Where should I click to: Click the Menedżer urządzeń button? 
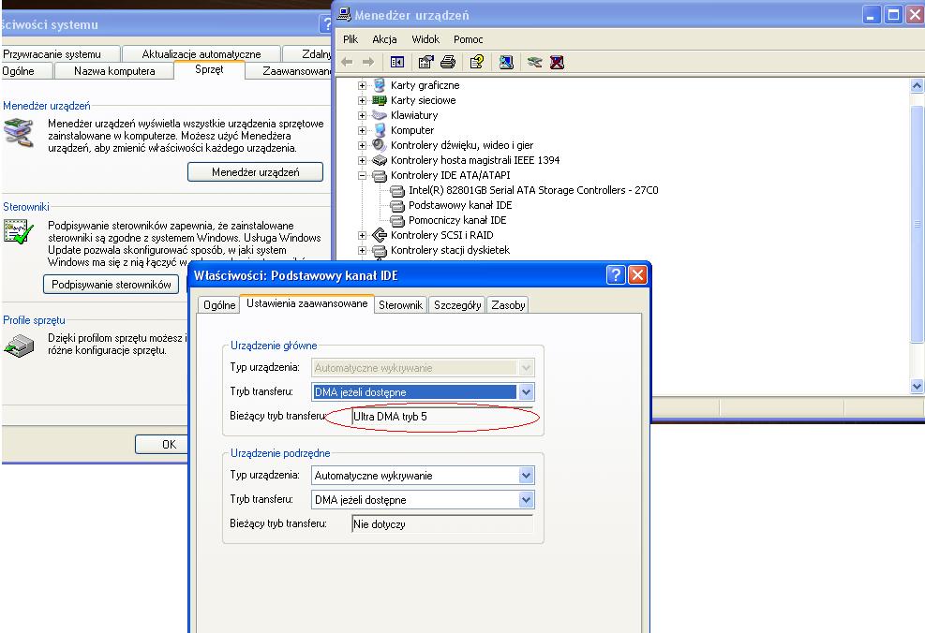(256, 172)
